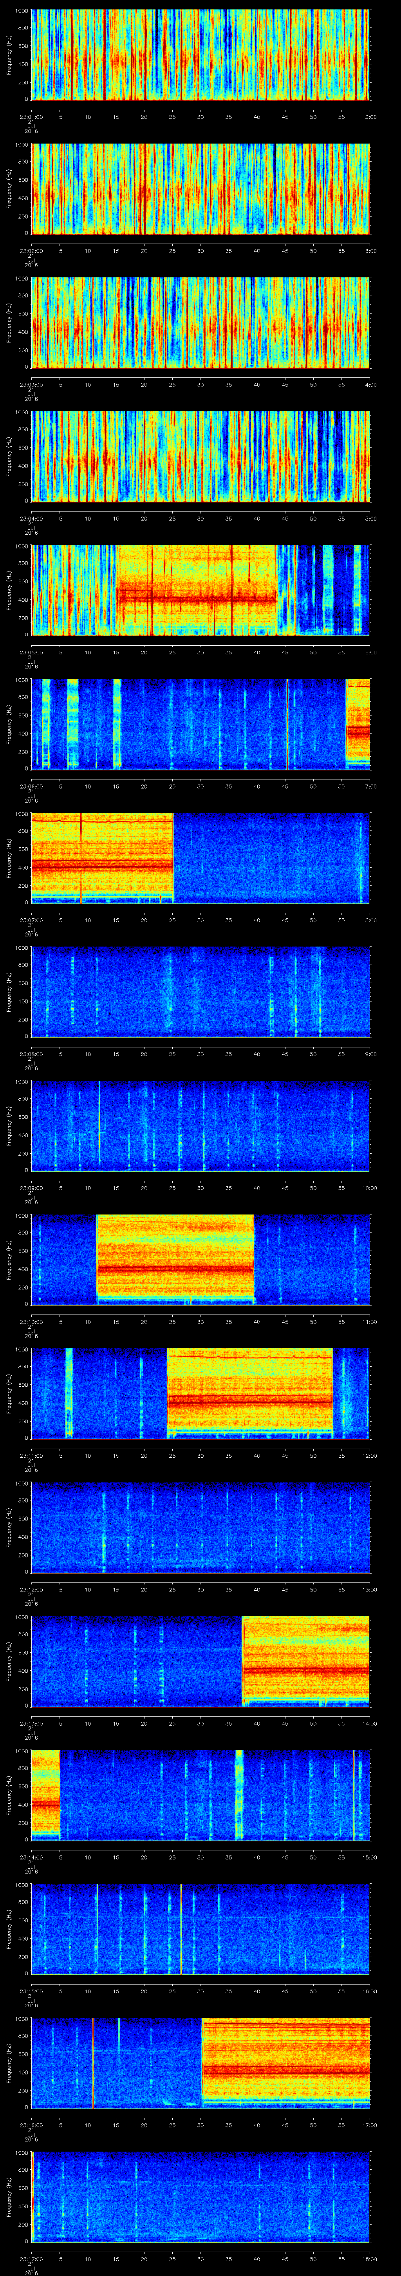Pick the 23:12:00 time axis label
This screenshot has height=2276, width=401.
pos(32,1589)
